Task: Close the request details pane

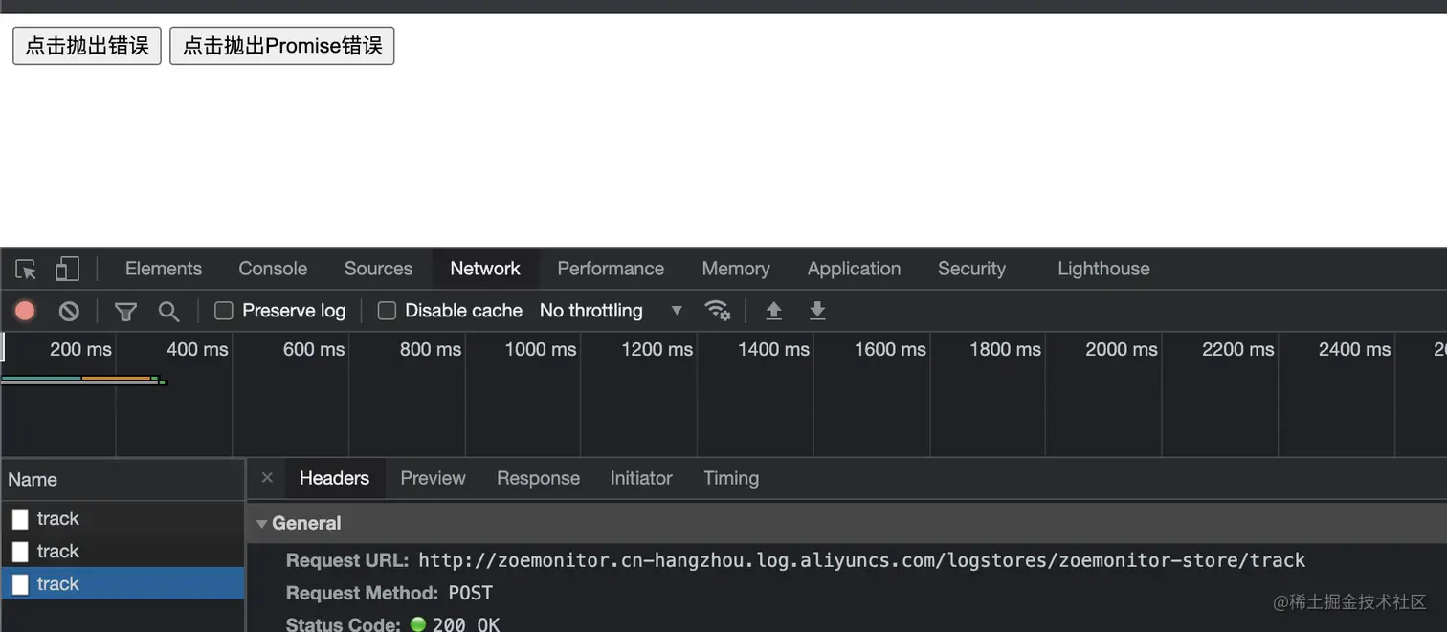Action: [267, 478]
